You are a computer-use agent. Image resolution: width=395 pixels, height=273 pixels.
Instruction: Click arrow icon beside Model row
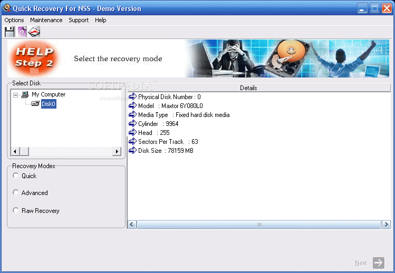click(133, 106)
